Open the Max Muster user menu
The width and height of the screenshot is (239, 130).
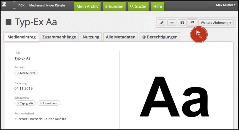pos(226,5)
